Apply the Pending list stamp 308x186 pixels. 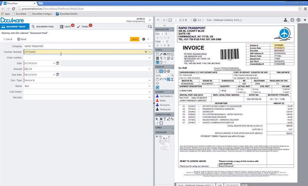pyautogui.click(x=165, y=109)
